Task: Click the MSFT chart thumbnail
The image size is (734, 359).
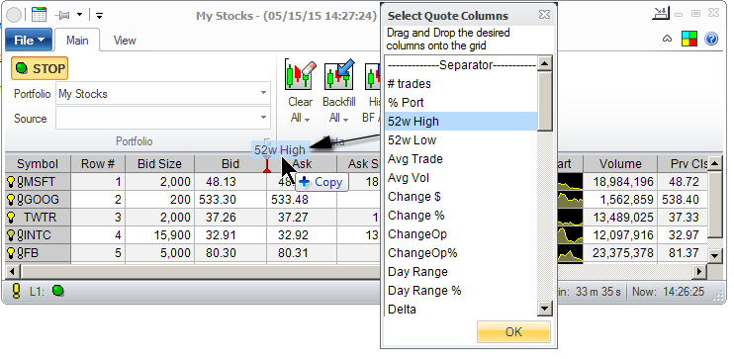Action: click(570, 182)
